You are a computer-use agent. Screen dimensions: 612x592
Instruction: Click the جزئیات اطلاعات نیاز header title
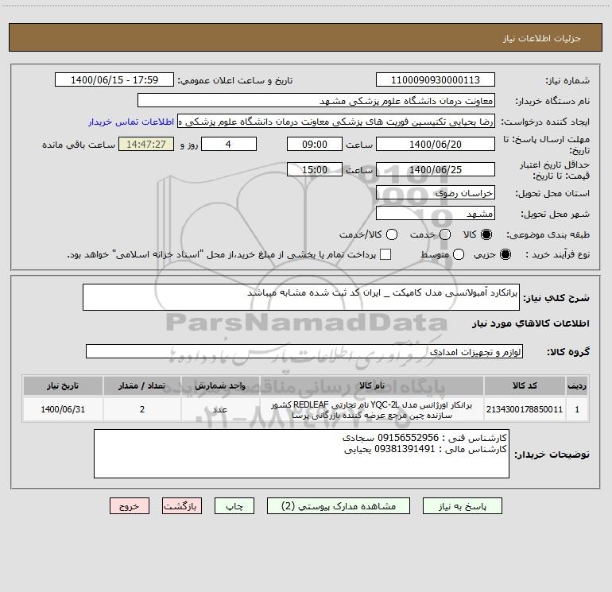tap(541, 38)
